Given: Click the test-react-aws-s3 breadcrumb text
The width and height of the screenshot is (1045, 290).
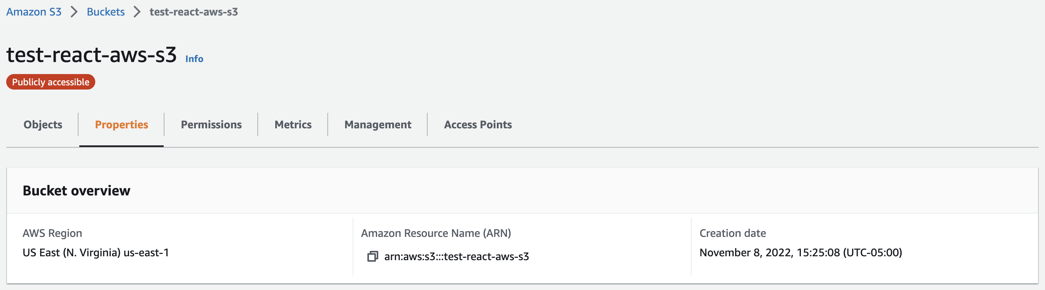Looking at the screenshot, I should [x=194, y=12].
